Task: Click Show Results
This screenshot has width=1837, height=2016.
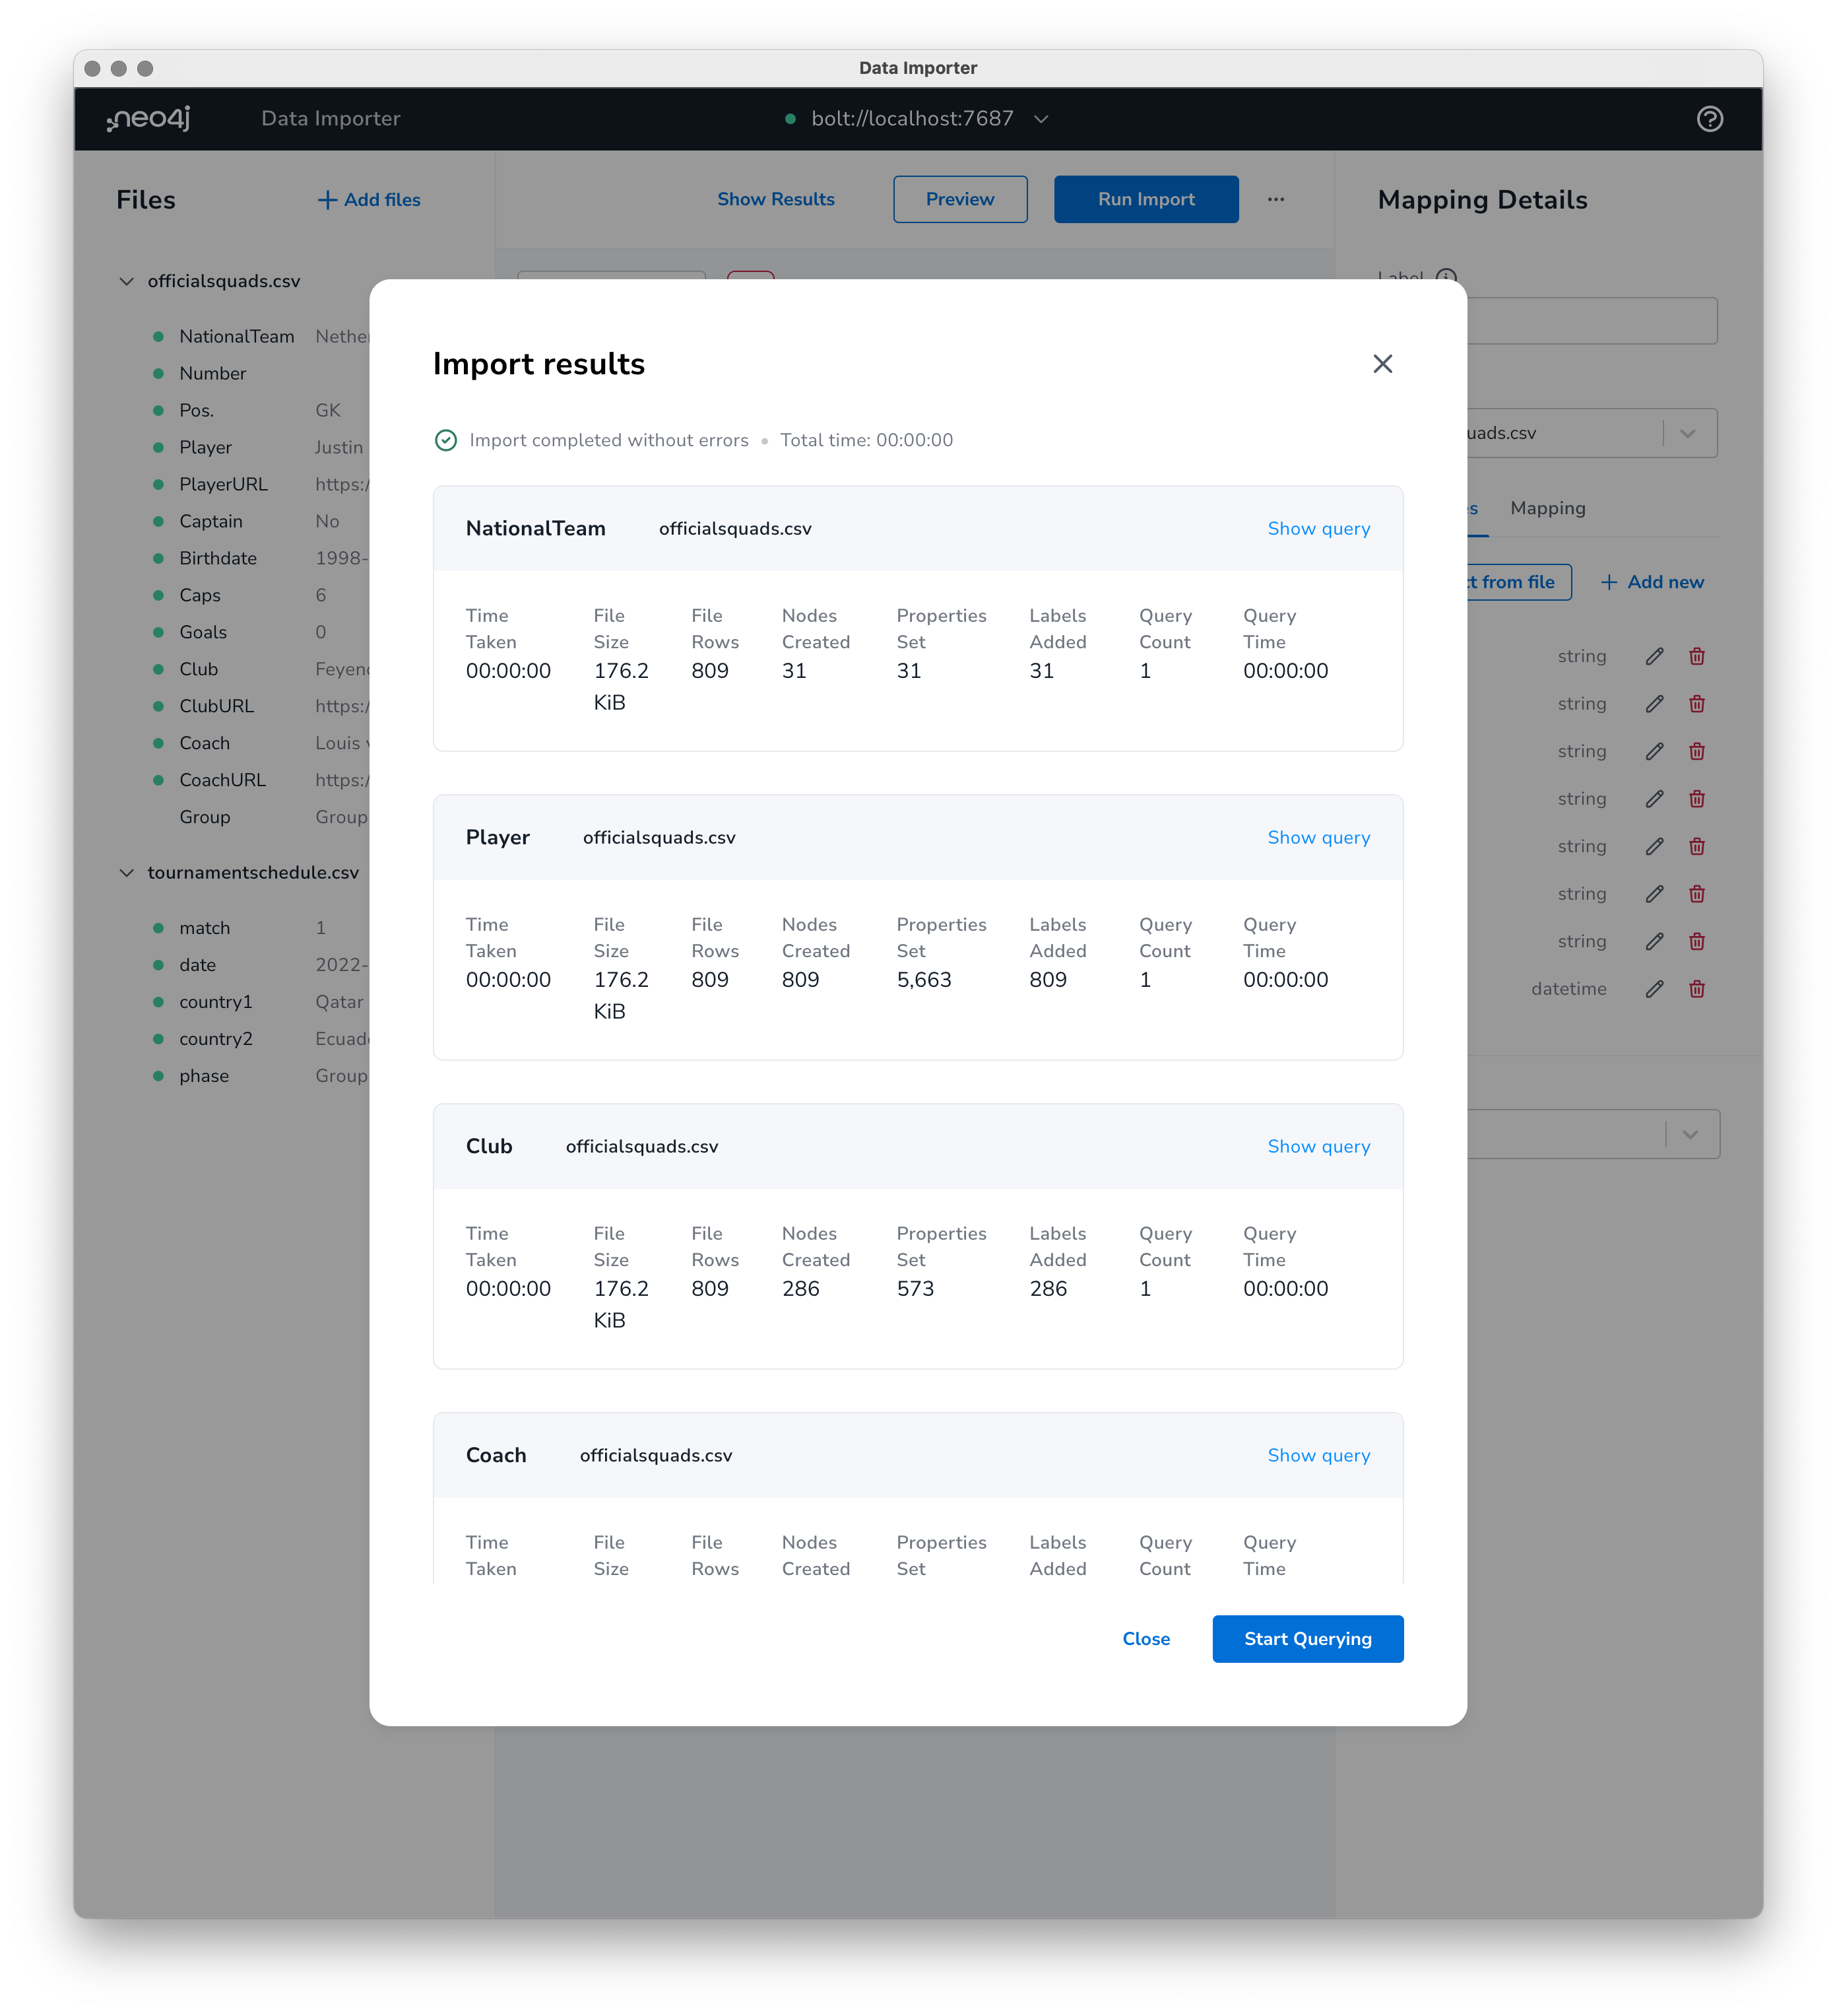Action: (x=775, y=199)
